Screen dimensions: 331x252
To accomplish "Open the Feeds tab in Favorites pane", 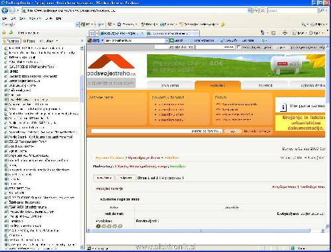I will pyautogui.click(x=29, y=41).
